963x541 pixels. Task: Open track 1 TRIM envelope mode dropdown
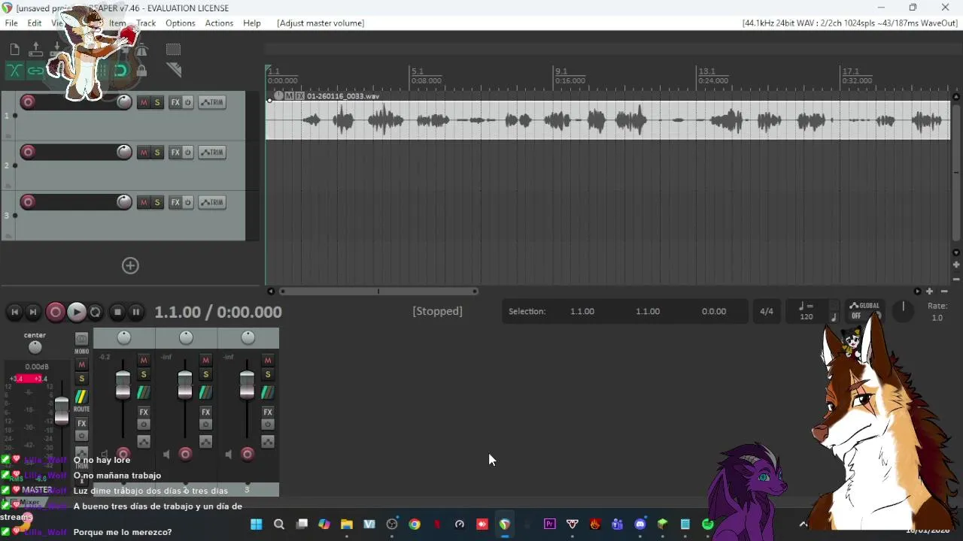[x=212, y=102]
